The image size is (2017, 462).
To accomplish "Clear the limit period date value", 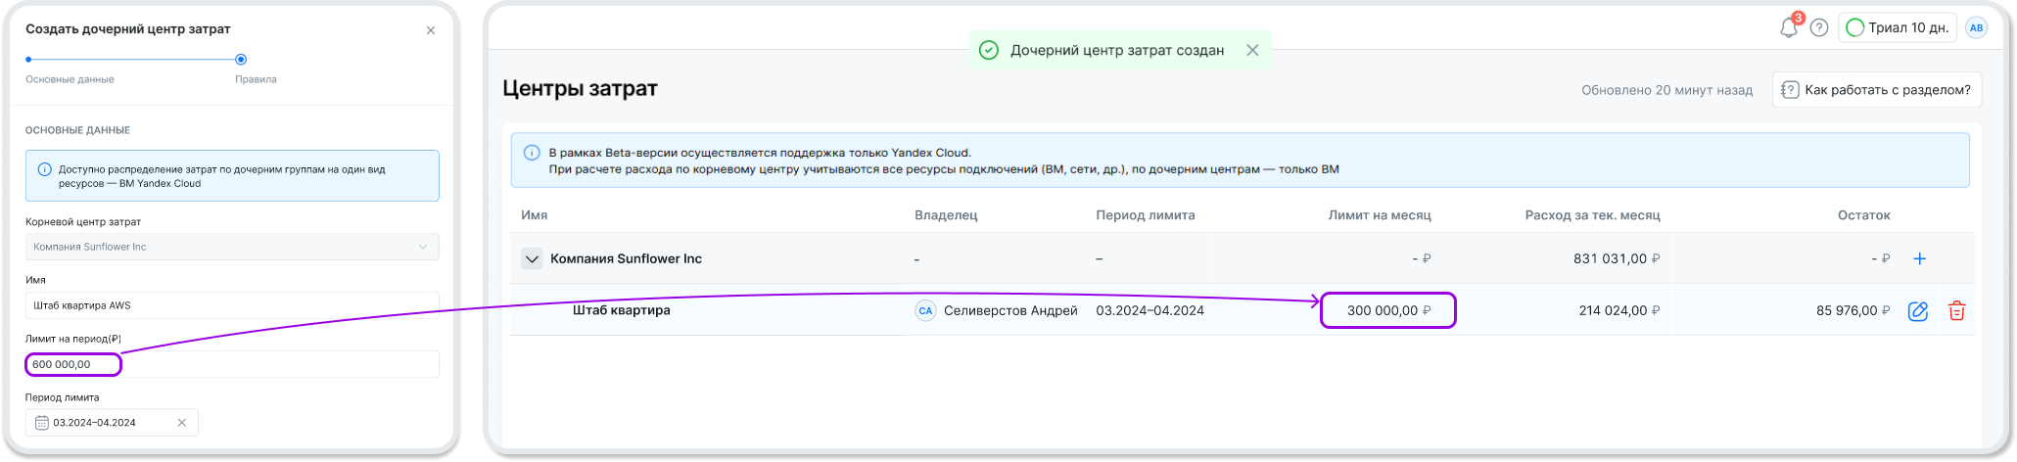I will pos(182,423).
